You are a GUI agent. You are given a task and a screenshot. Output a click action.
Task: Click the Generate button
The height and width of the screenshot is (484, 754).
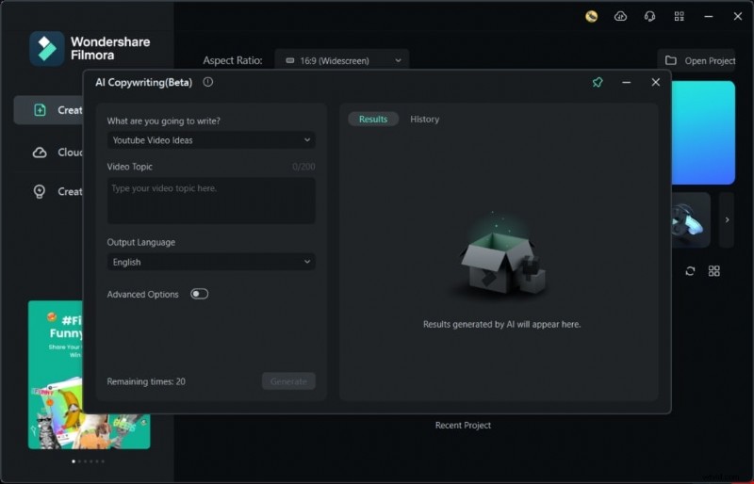click(x=288, y=381)
